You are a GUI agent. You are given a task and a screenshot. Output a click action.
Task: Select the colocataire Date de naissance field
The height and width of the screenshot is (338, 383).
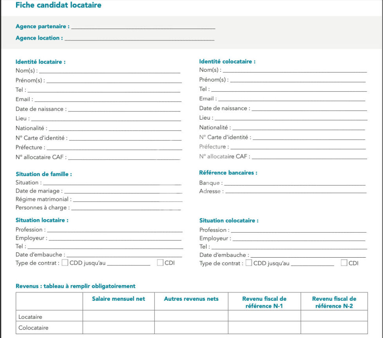[308, 108]
